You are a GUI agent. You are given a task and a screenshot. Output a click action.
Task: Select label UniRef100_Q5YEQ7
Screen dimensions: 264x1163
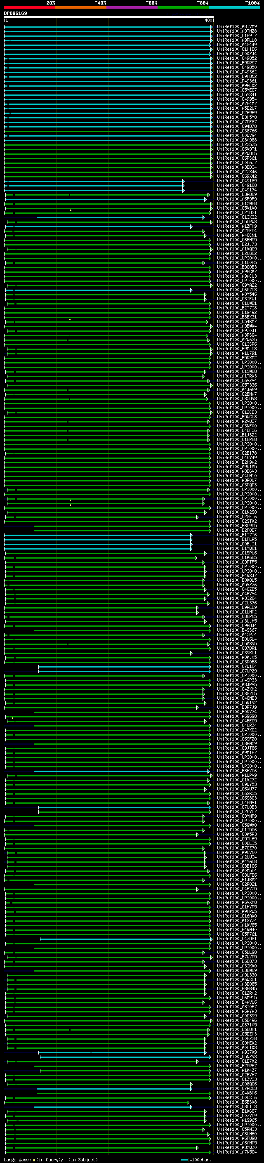[x=237, y=90]
